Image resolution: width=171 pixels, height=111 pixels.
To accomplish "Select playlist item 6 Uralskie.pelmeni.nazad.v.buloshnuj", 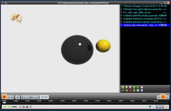I will (145, 22).
